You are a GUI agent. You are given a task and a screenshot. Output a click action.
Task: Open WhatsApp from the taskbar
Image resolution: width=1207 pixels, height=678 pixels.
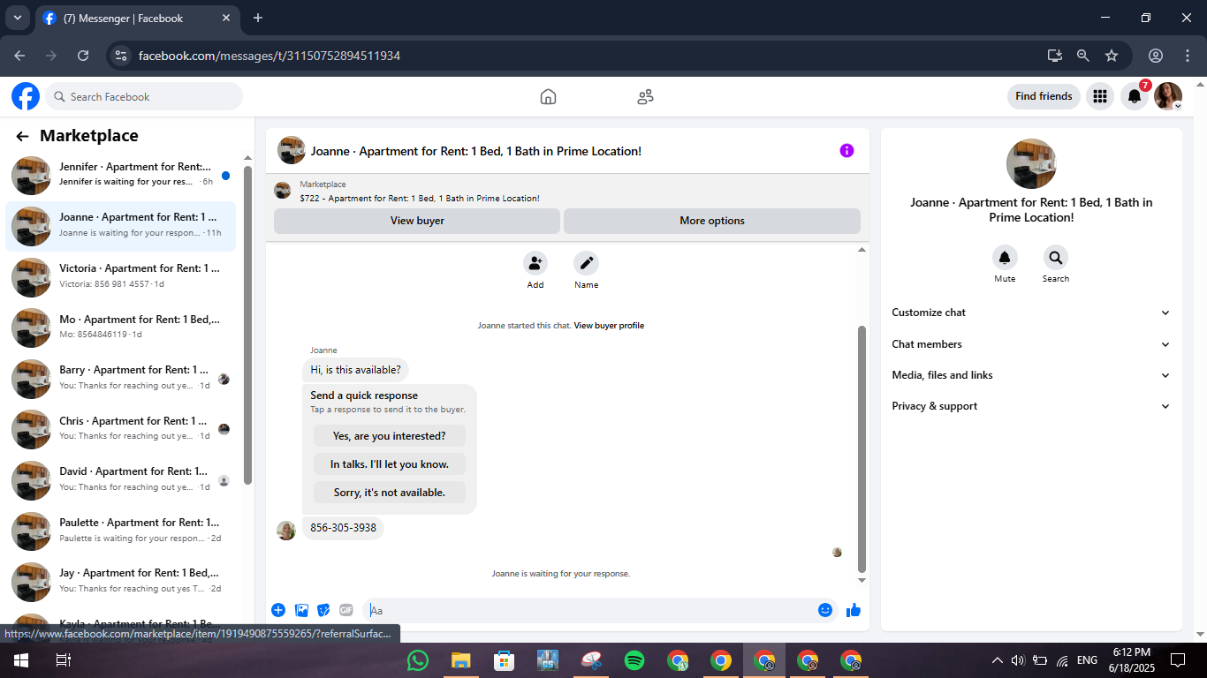tap(418, 660)
